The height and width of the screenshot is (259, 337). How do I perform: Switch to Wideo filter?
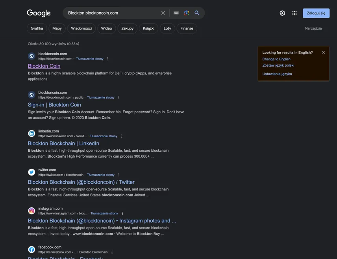(106, 28)
